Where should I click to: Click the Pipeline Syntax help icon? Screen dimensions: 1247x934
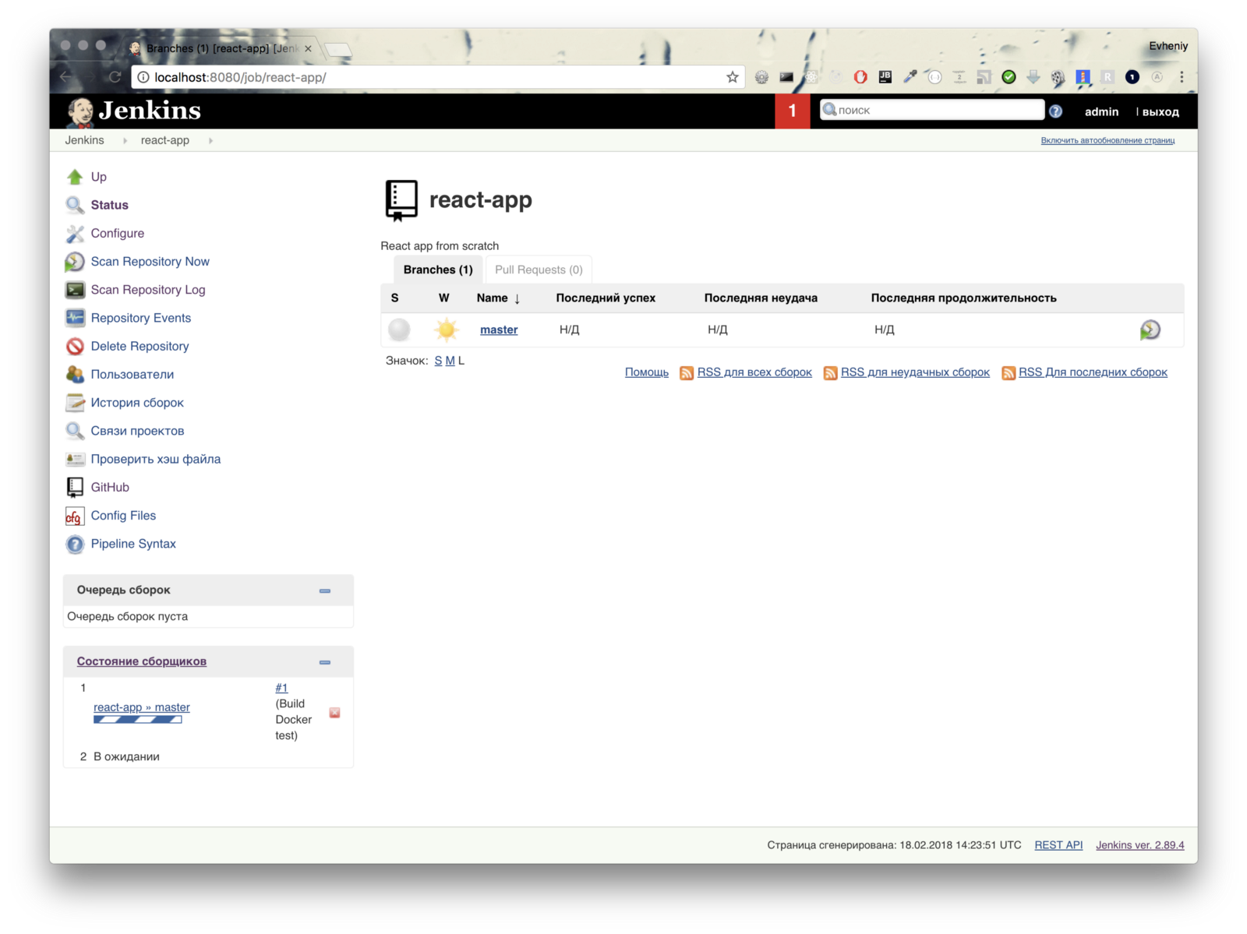[x=75, y=544]
